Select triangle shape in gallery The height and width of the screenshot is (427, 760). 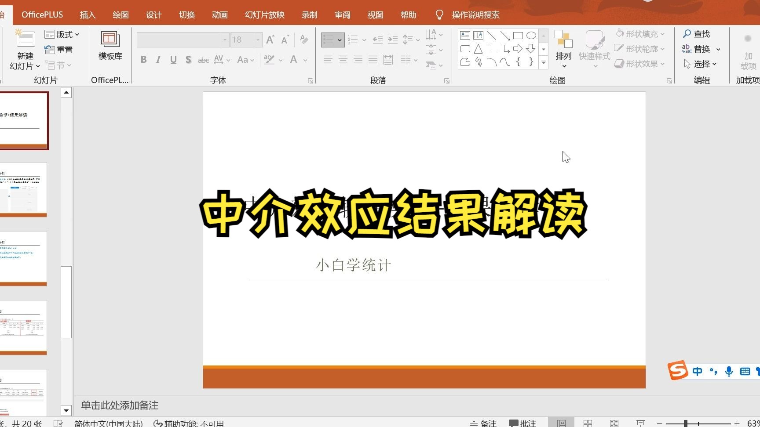479,49
